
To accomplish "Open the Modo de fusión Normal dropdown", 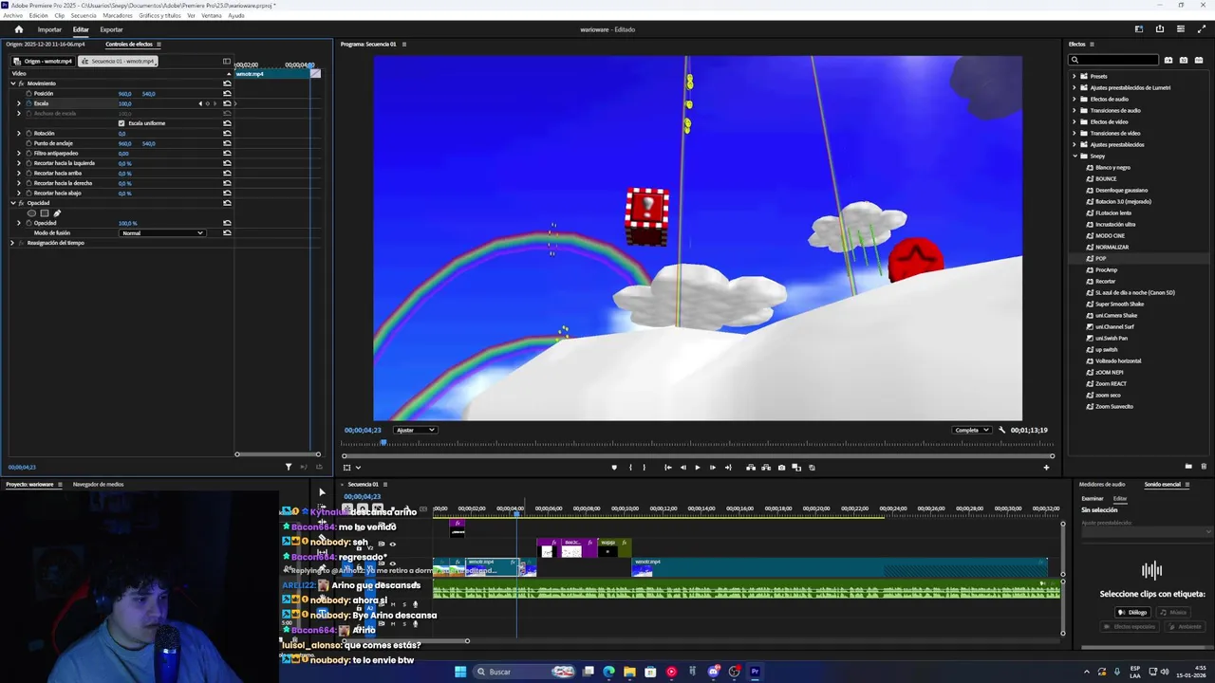I will [162, 233].
